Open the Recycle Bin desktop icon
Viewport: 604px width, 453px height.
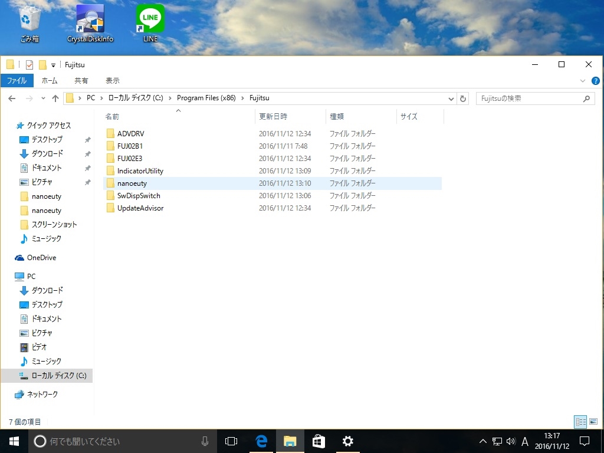(x=29, y=23)
